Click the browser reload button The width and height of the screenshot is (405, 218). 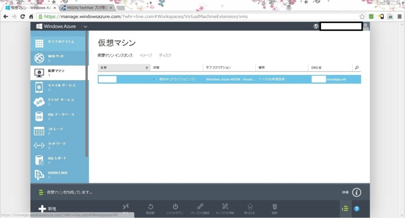pyautogui.click(x=22, y=17)
